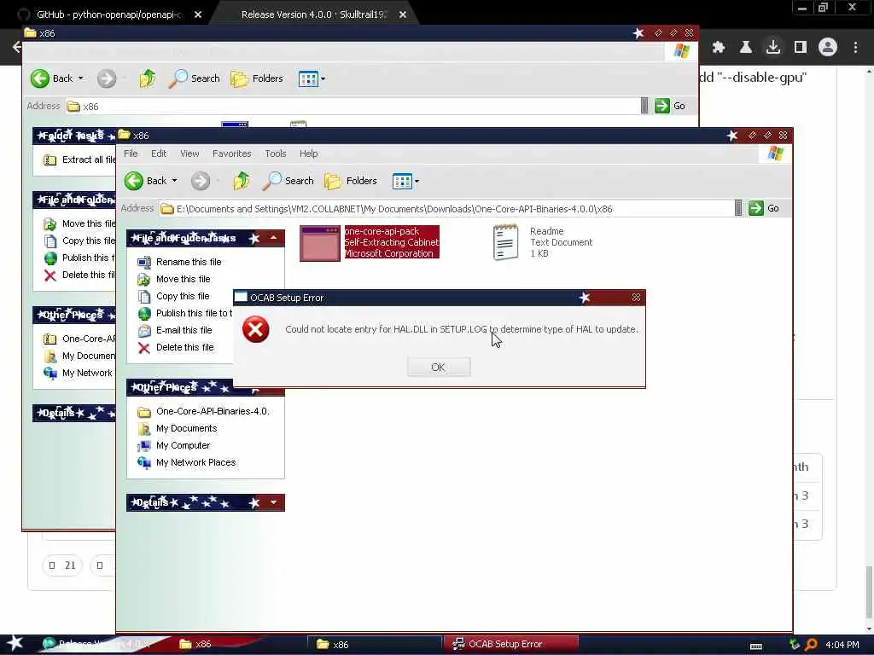Open the File menu in front x86 window
The height and width of the screenshot is (655, 874).
click(x=131, y=154)
